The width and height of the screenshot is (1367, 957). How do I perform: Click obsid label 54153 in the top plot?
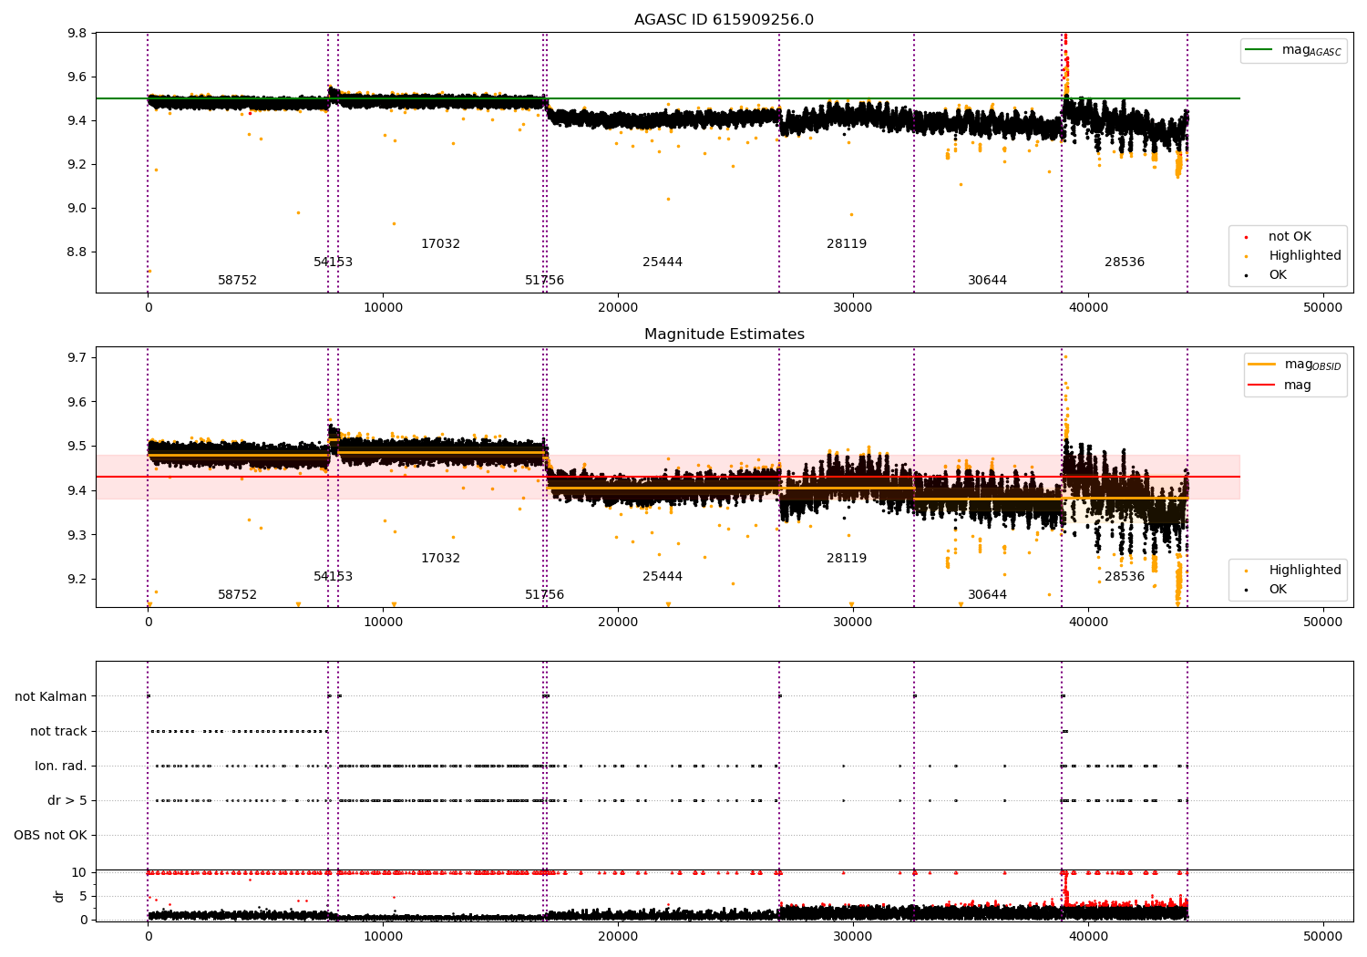coord(333,262)
